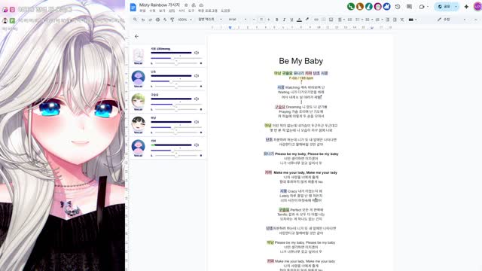Screen dimensions: 482x271
Task: Click the Gemini sparkle icon
Action: [x=466, y=7]
